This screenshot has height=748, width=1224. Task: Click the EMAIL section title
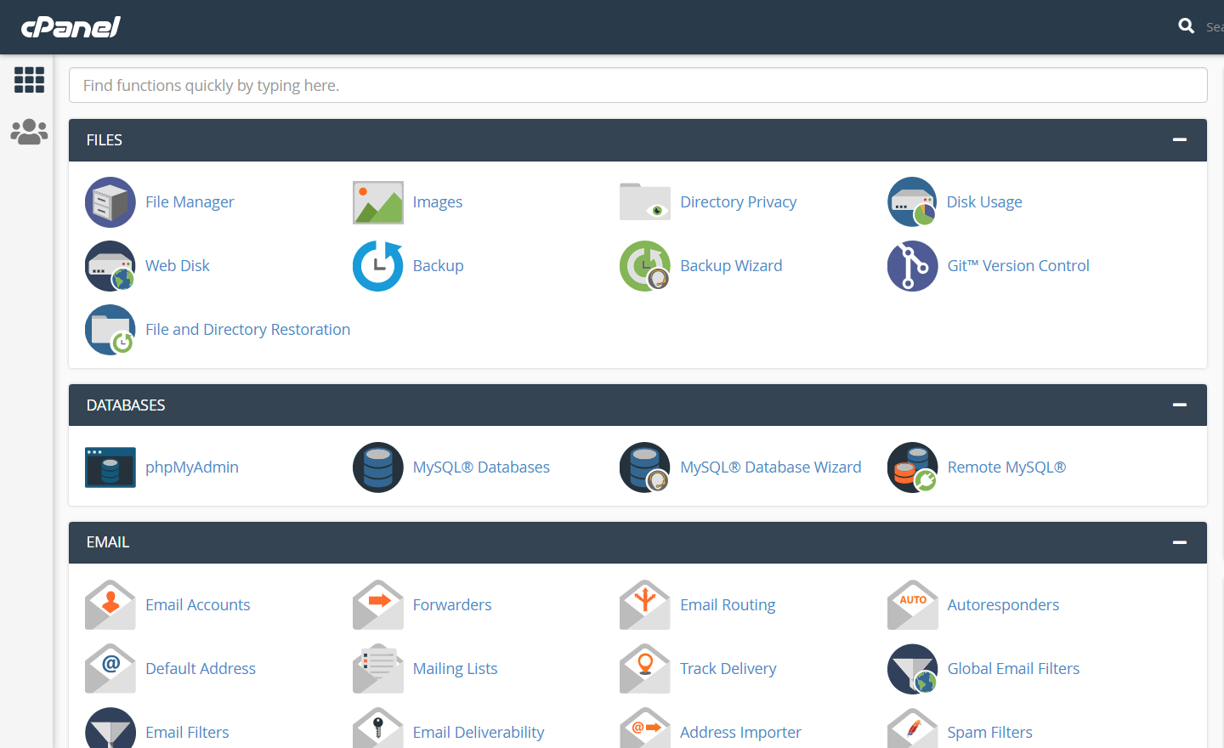(108, 542)
